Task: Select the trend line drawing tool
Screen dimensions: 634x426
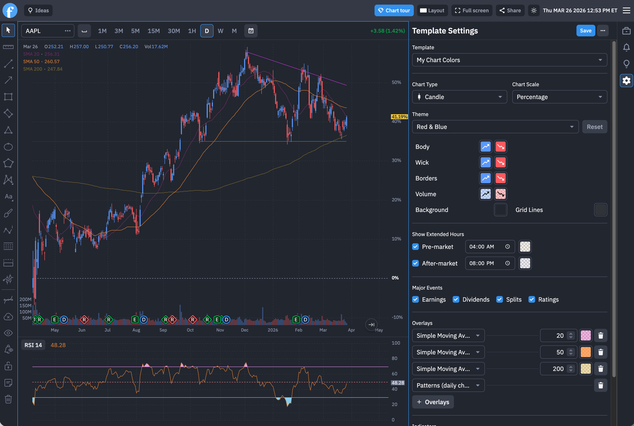Action: [x=8, y=64]
